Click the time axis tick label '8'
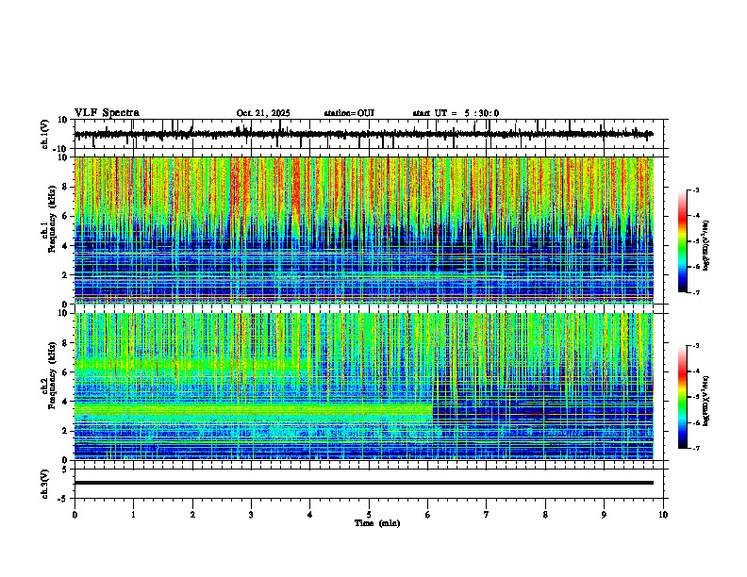 [545, 515]
